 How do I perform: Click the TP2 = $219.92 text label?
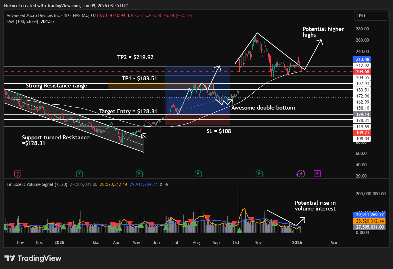tap(135, 57)
